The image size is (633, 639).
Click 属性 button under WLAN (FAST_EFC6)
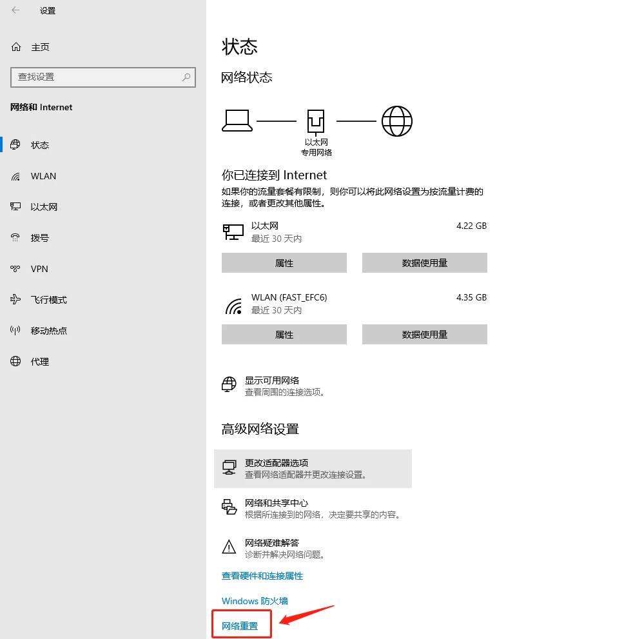[x=284, y=335]
